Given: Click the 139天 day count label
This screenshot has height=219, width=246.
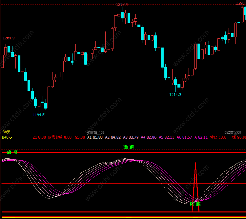Looking at the screenshot, I should coord(6,132).
